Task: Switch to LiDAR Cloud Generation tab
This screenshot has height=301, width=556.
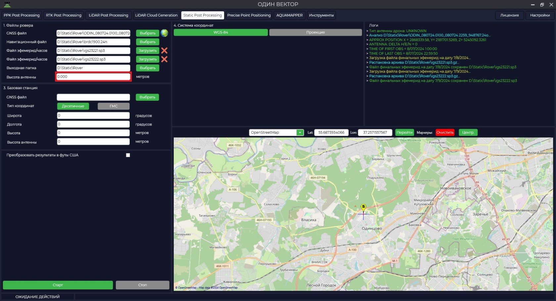Action: coord(156,15)
